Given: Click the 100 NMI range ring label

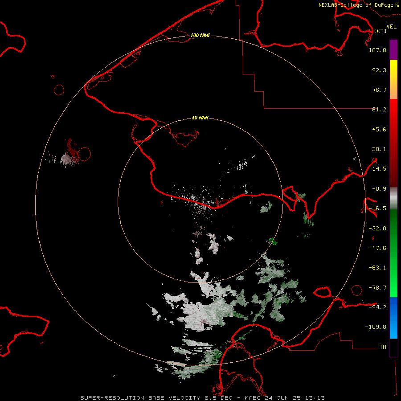Looking at the screenshot, I should pyautogui.click(x=200, y=35).
